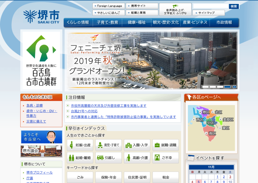
Task: Select the fourth carousel slide indicator
Action: click(227, 87)
